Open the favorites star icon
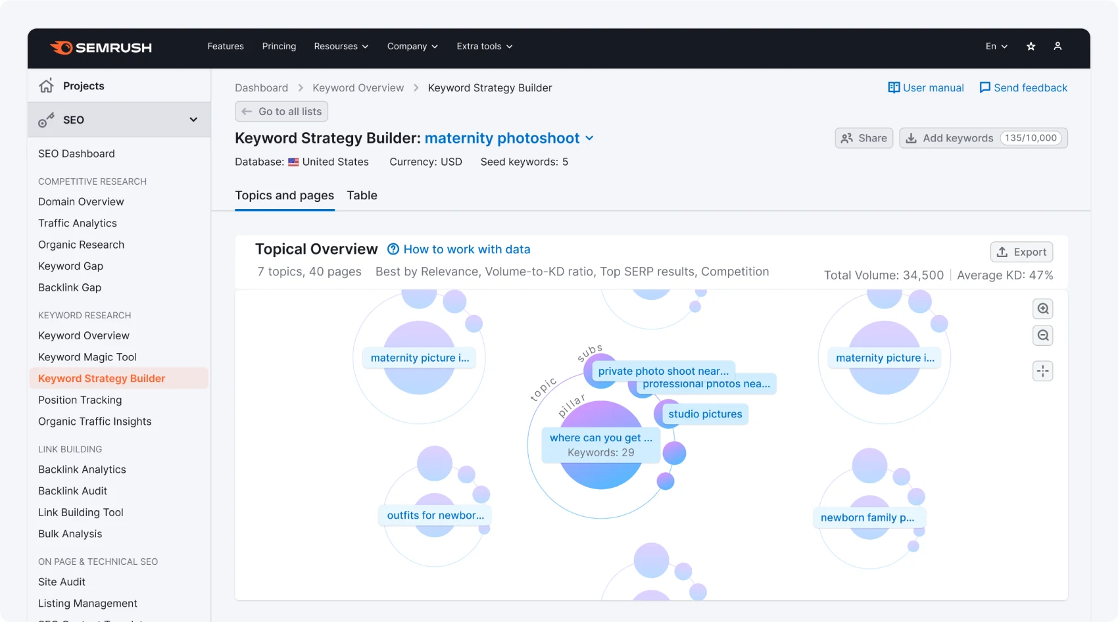The image size is (1118, 622). point(1031,46)
